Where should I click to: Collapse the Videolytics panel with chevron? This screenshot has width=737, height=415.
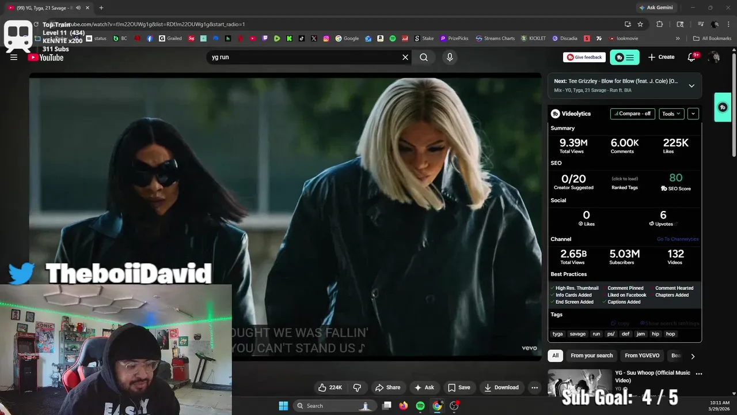pos(693,114)
